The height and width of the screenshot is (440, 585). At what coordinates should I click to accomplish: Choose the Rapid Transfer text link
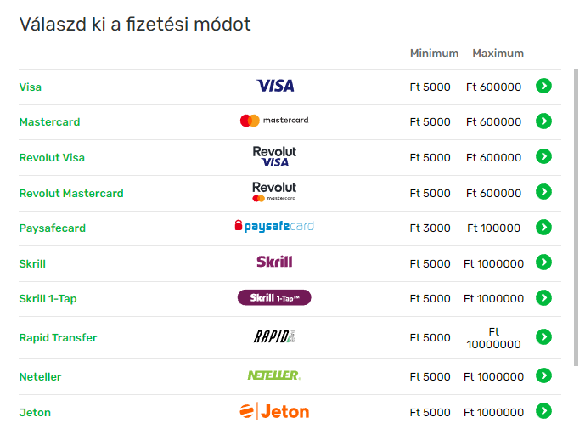pyautogui.click(x=58, y=338)
